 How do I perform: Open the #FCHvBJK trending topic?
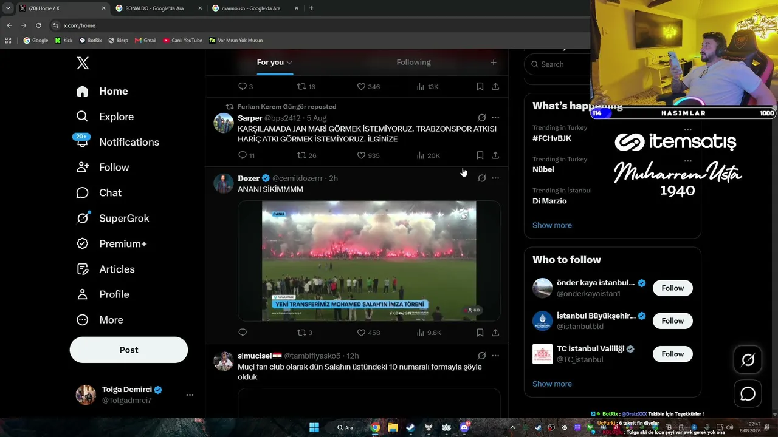(x=552, y=138)
